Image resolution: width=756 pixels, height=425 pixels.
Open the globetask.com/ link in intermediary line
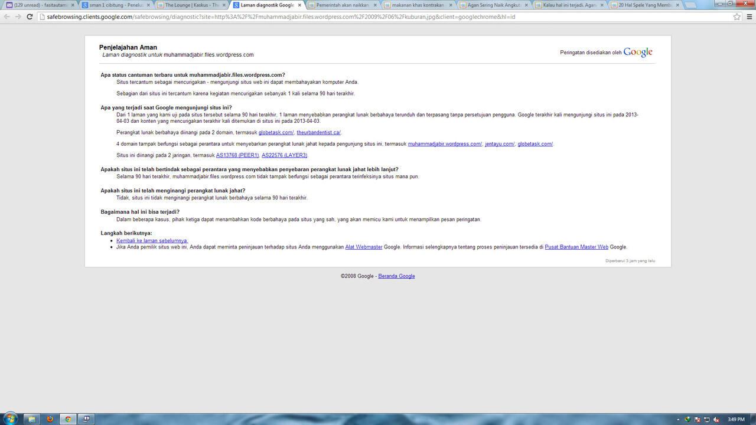coord(535,144)
